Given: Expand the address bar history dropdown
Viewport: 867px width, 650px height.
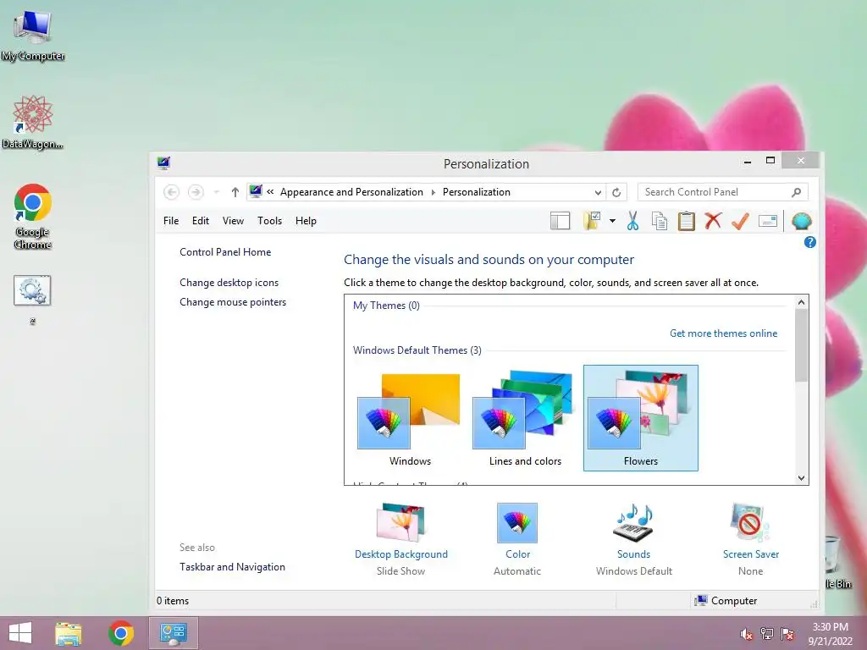Looking at the screenshot, I should [598, 192].
